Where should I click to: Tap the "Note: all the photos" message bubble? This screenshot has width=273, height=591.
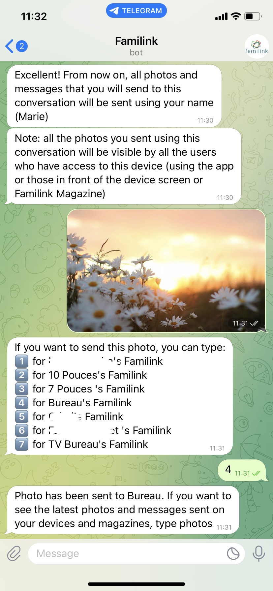coord(123,166)
